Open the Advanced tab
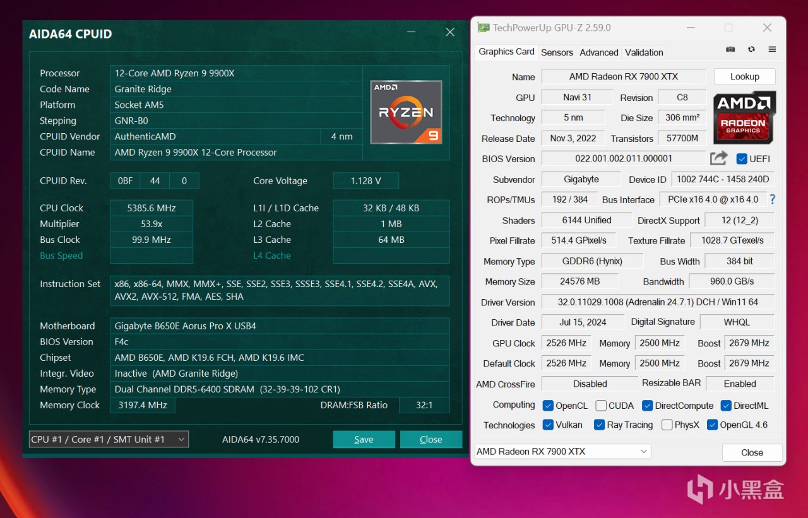This screenshot has width=808, height=518. pos(599,52)
